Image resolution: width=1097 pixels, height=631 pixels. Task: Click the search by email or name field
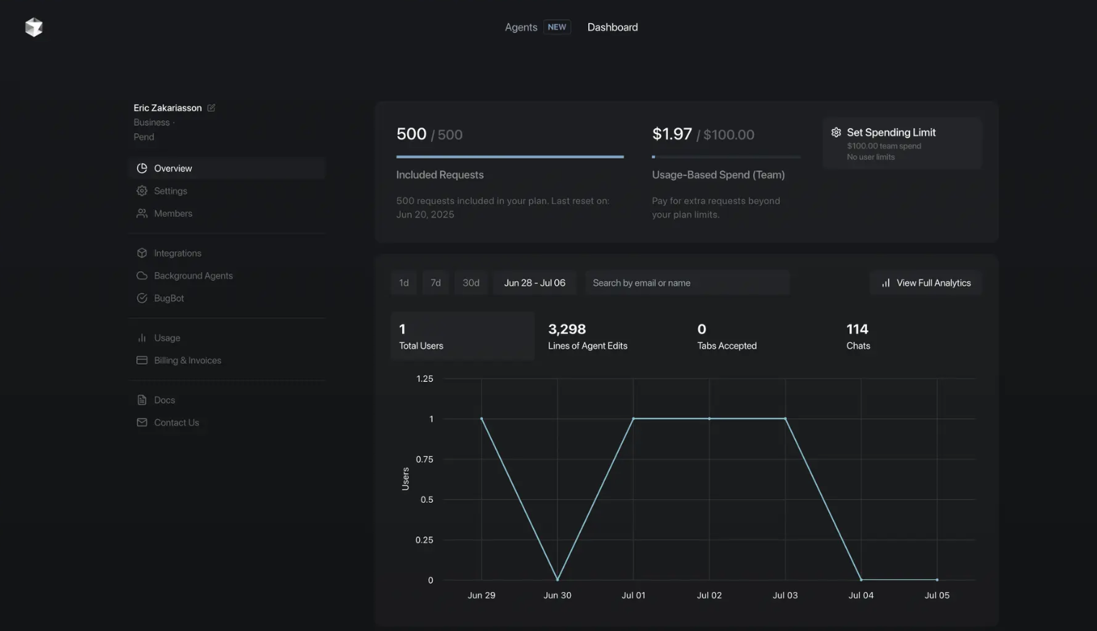[x=686, y=282]
